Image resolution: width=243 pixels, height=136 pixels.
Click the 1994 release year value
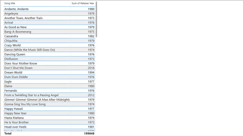[91, 73]
